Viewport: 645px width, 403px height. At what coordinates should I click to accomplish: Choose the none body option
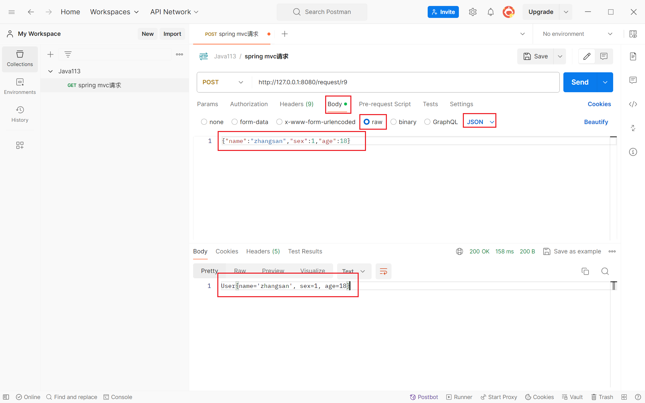pyautogui.click(x=204, y=122)
